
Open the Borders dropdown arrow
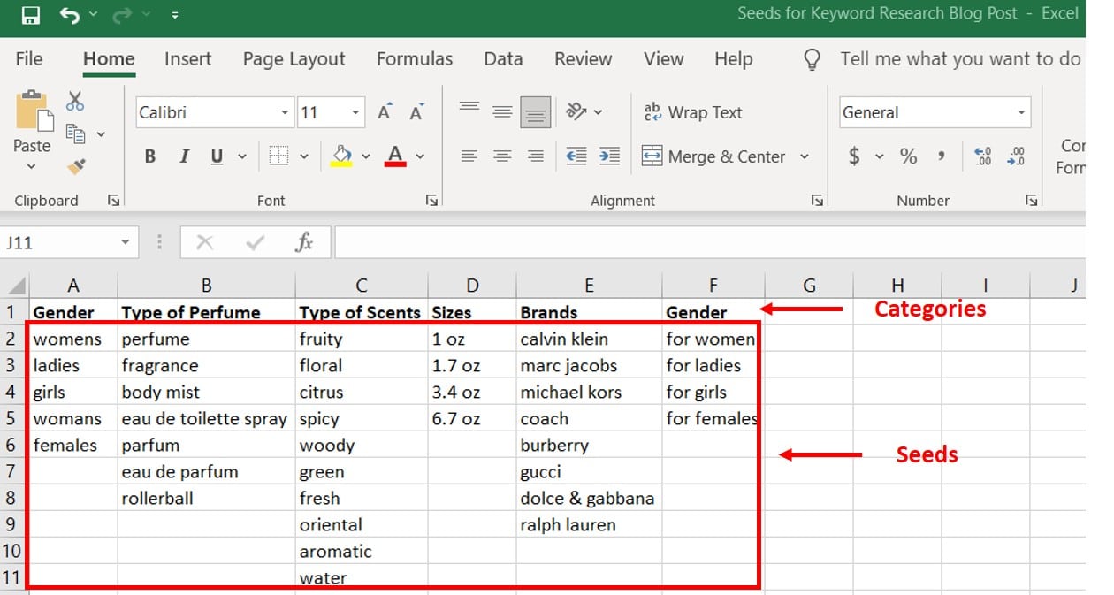304,156
